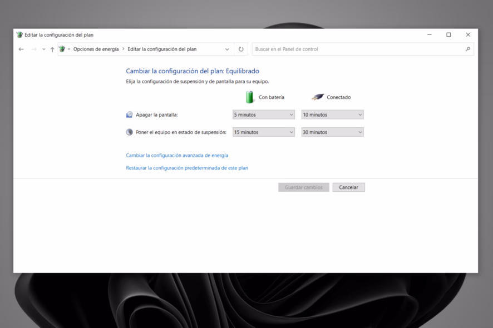Click the power options icon in address bar

tap(62, 49)
